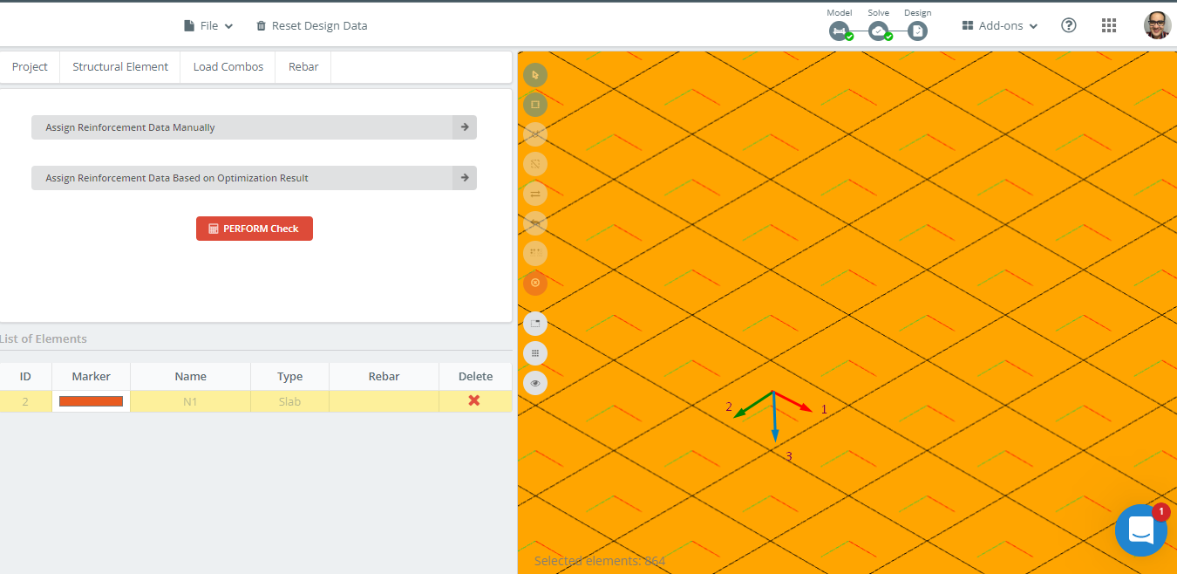This screenshot has width=1177, height=574.
Task: Click the orange marker swatch for N1
Action: tap(91, 401)
